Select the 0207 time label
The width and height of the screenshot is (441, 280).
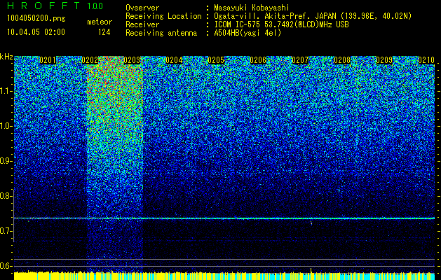(x=300, y=60)
